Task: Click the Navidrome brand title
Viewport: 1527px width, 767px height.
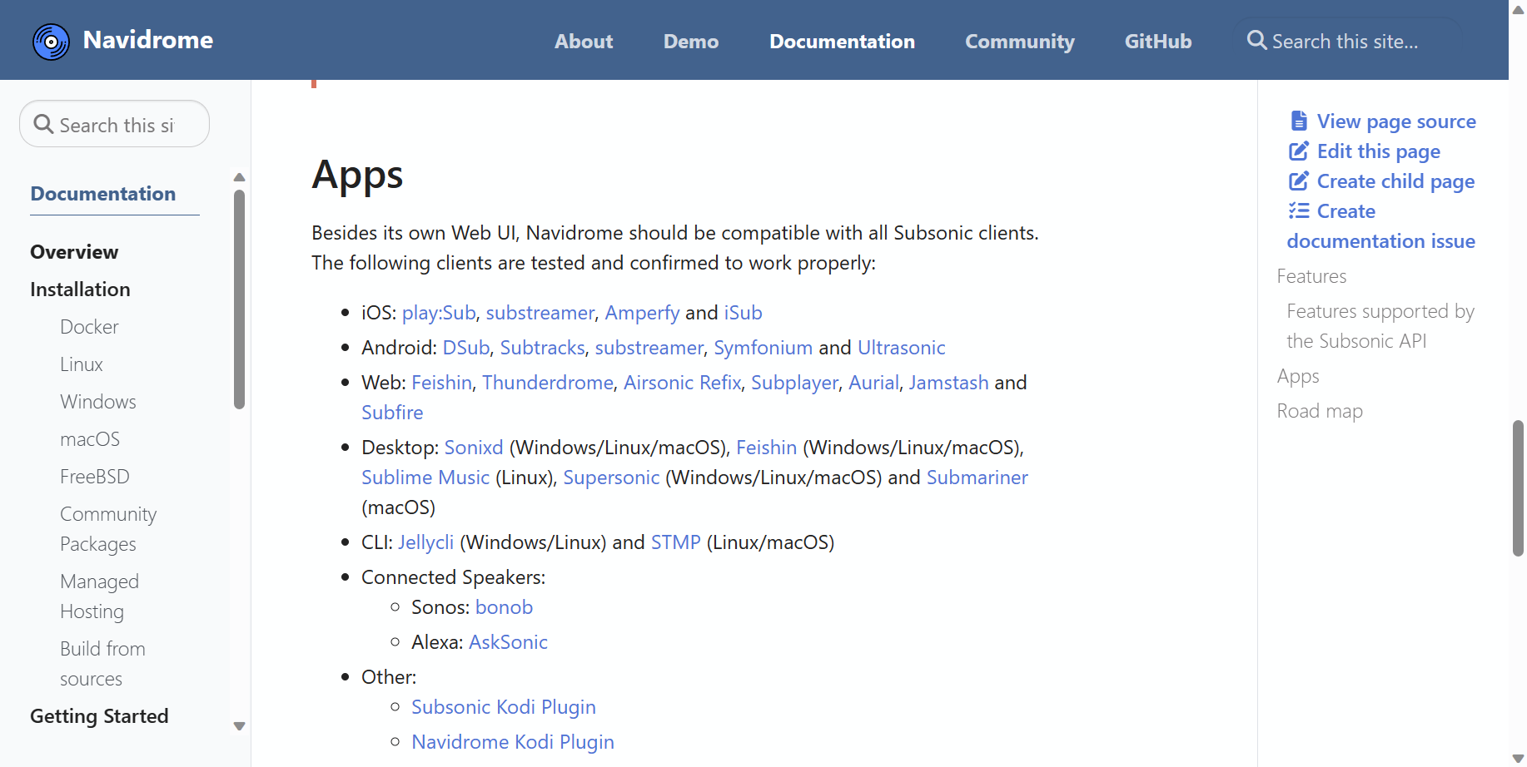Action: pos(148,40)
